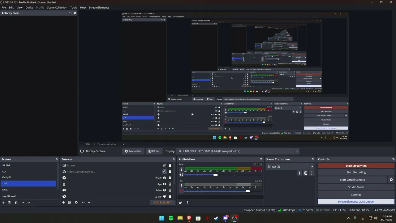Enable Studio Mode button
The image size is (396, 223).
click(x=356, y=187)
